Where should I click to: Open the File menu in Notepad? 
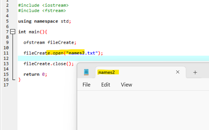pos(86,85)
